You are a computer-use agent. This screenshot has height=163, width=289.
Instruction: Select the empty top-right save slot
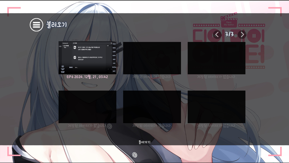[x=217, y=58]
